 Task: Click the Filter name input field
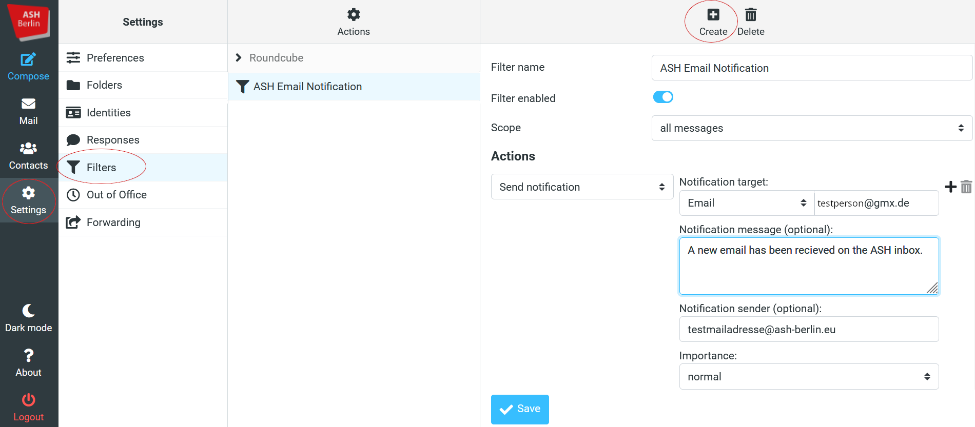pos(812,68)
